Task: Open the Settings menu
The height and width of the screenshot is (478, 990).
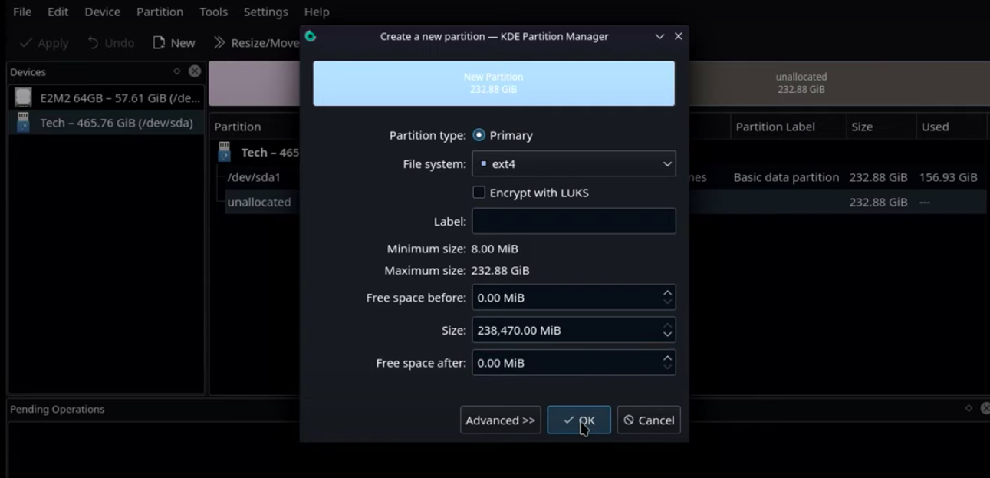Action: [x=265, y=12]
